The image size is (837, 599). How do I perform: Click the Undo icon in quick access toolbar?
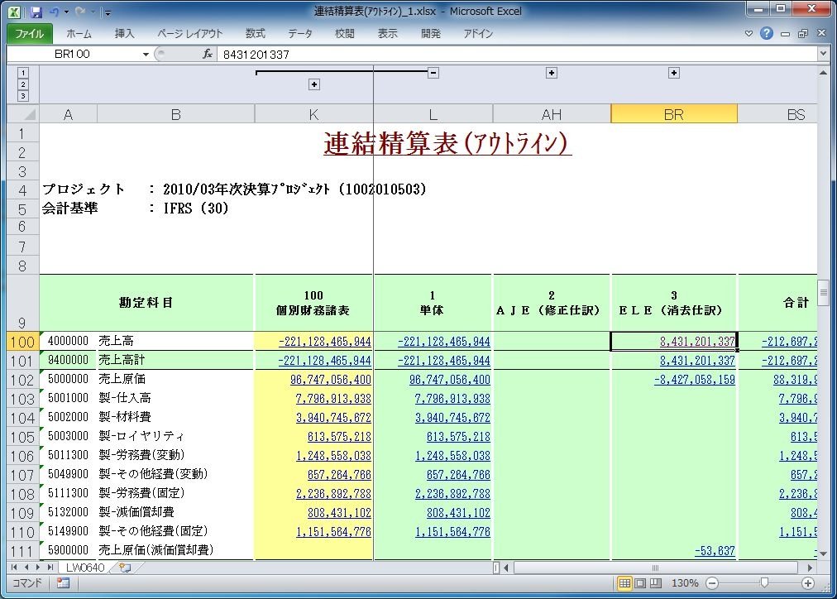[x=54, y=12]
